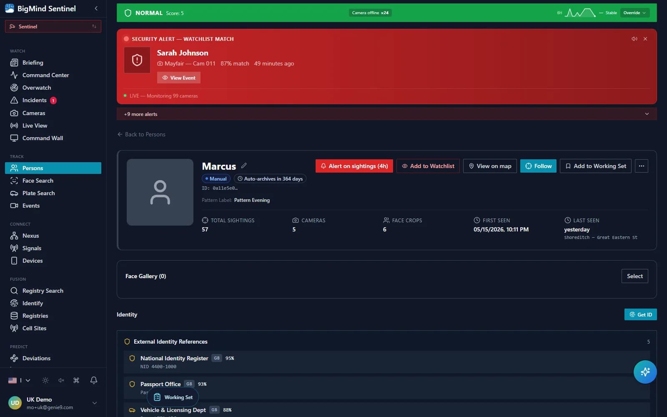667x417 pixels.
Task: Navigate to Cameras
Action: point(53,113)
